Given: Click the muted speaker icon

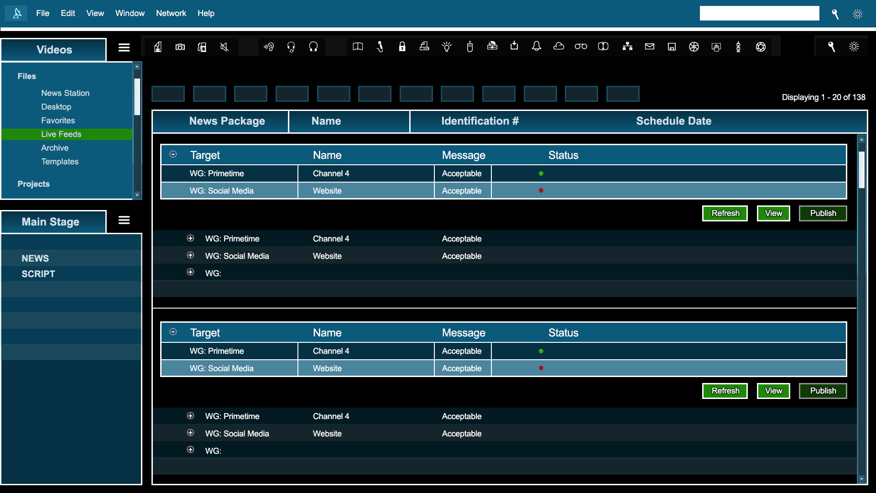Looking at the screenshot, I should 224,47.
